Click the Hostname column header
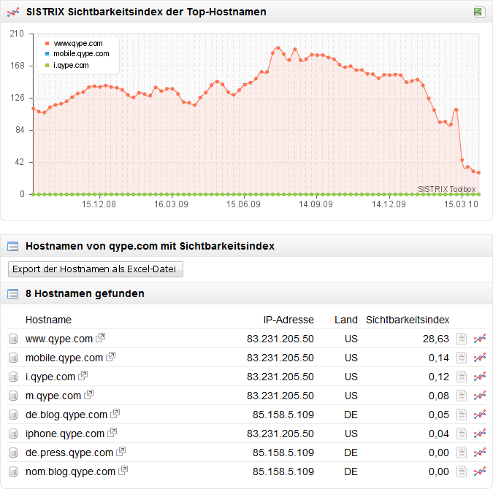 tap(48, 320)
